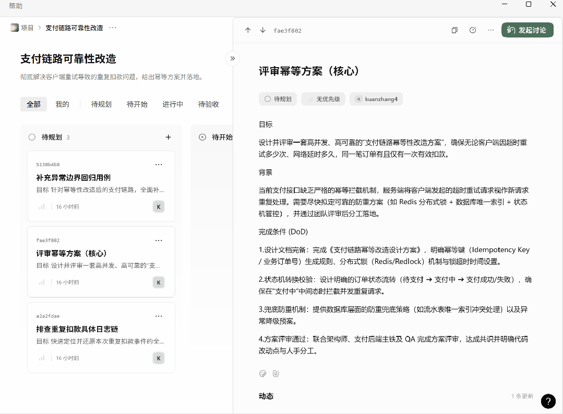Switch to the 待开始 filter tab
The width and height of the screenshot is (563, 414).
click(137, 104)
